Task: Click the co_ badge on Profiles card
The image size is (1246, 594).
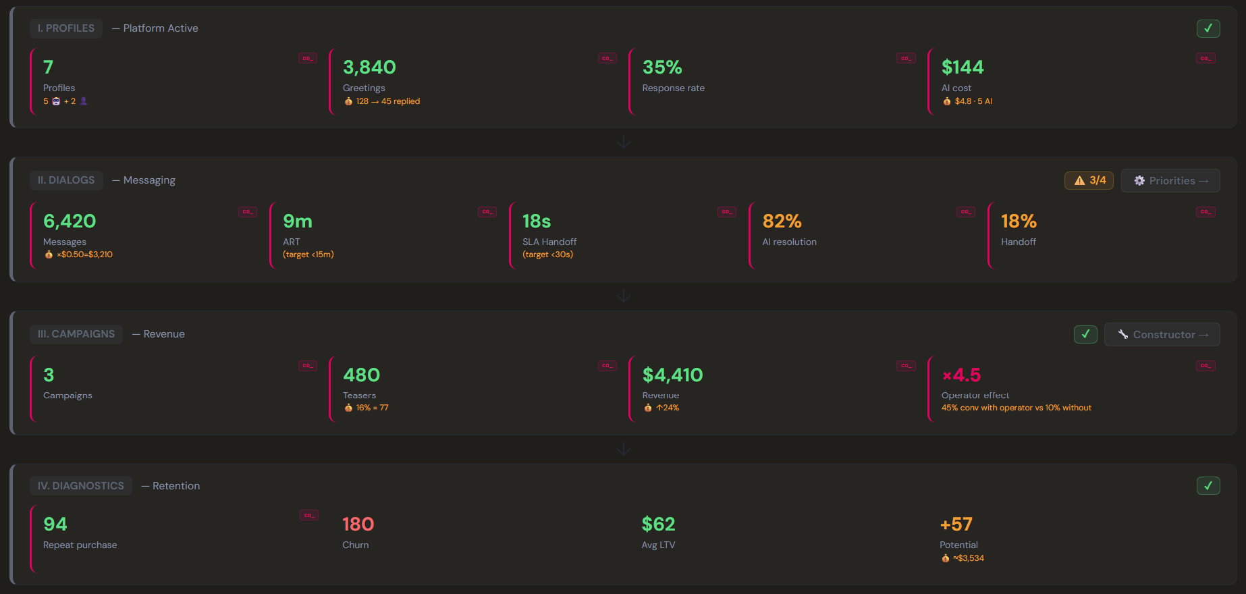Action: click(x=308, y=58)
